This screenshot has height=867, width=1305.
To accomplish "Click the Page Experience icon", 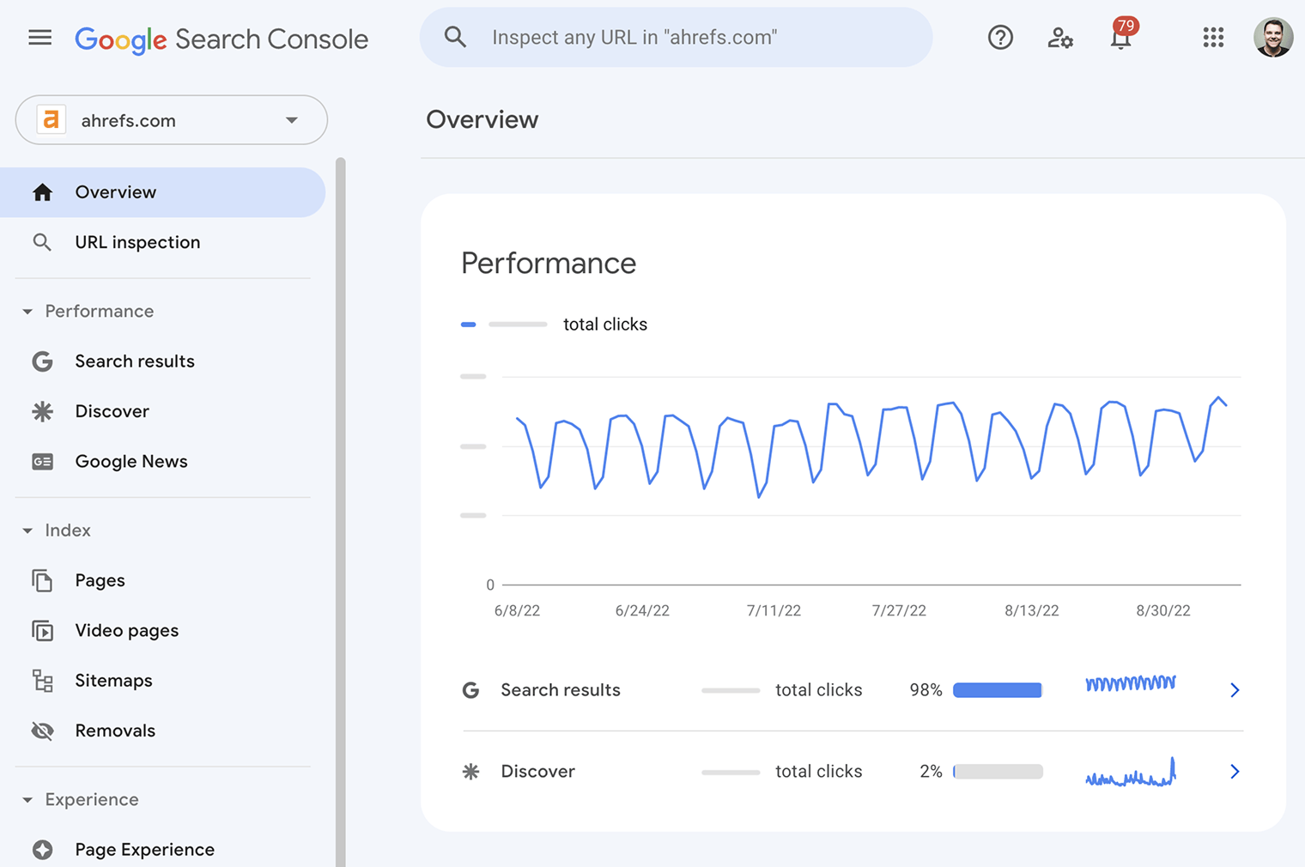I will pos(42,849).
